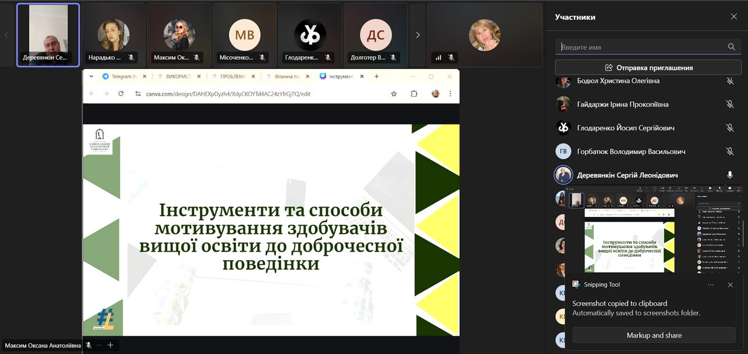Switch to the Telegram browser tab

coord(123,77)
